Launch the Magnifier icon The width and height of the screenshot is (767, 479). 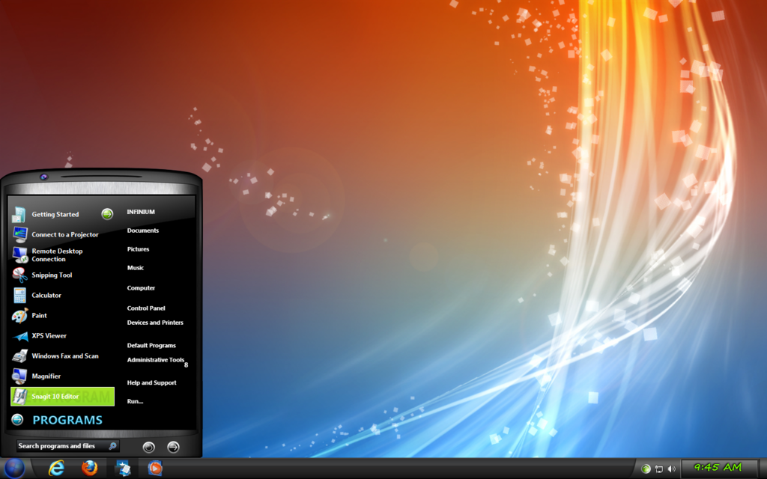tap(19, 376)
